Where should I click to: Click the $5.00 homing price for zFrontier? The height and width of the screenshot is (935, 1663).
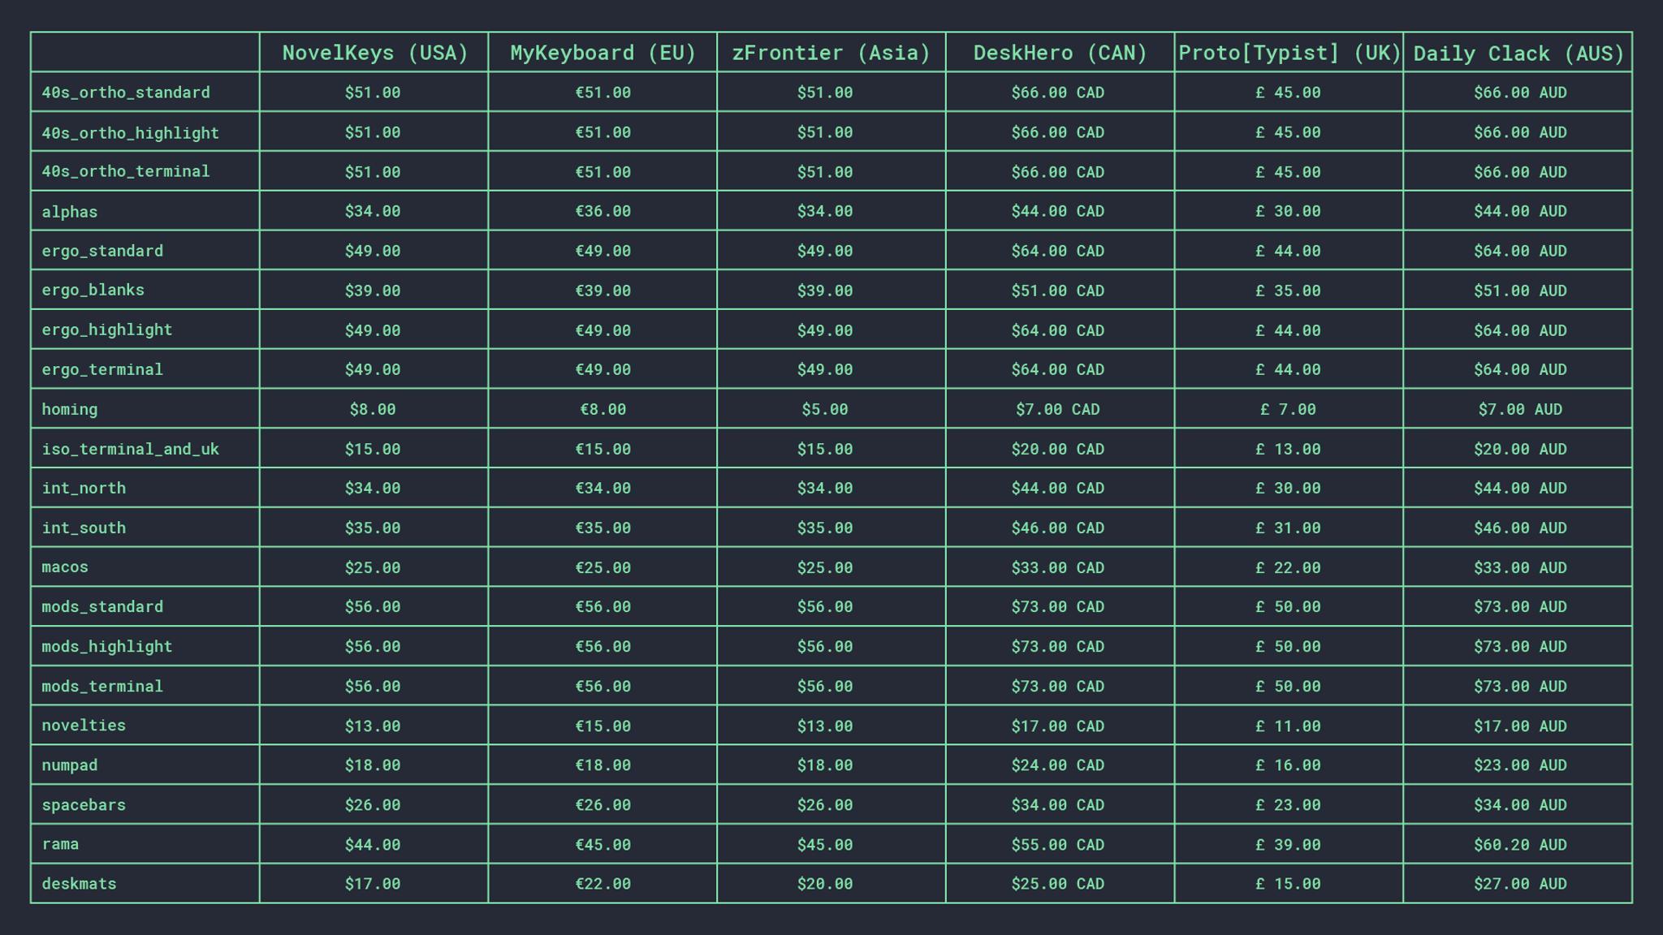[x=824, y=409]
